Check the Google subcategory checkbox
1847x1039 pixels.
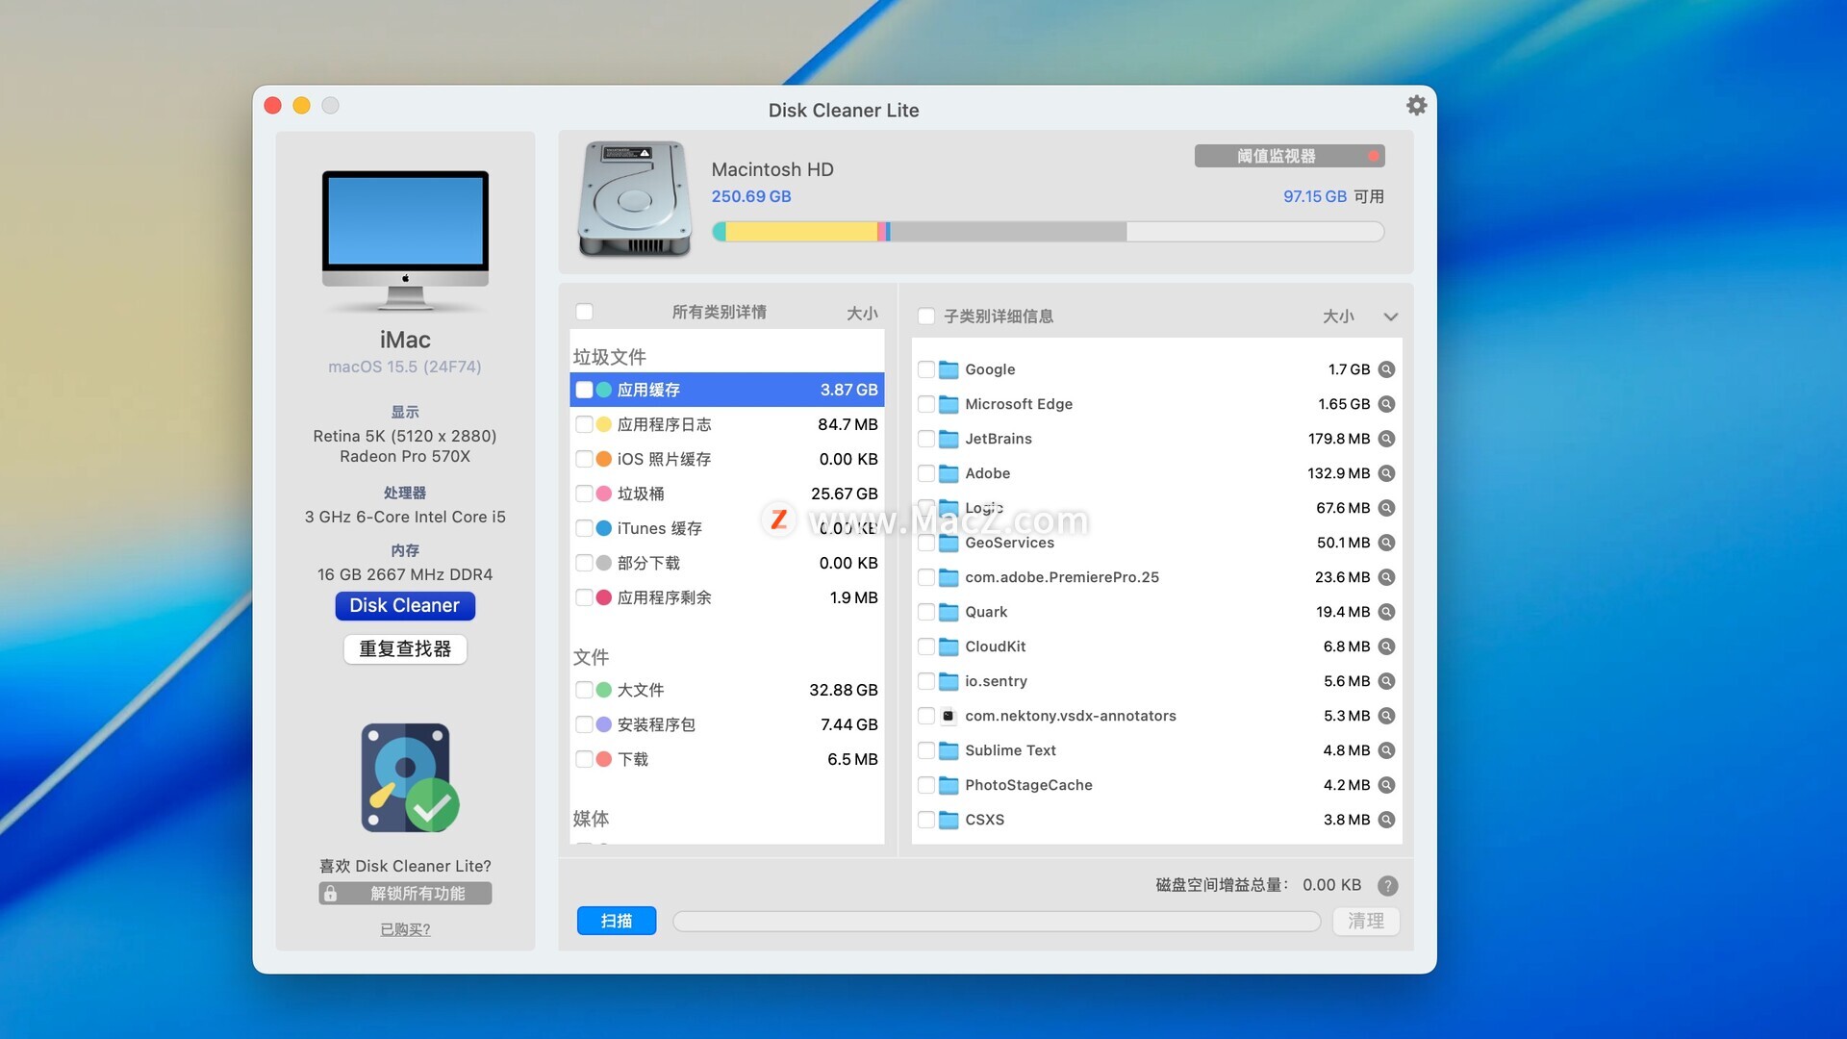click(926, 369)
